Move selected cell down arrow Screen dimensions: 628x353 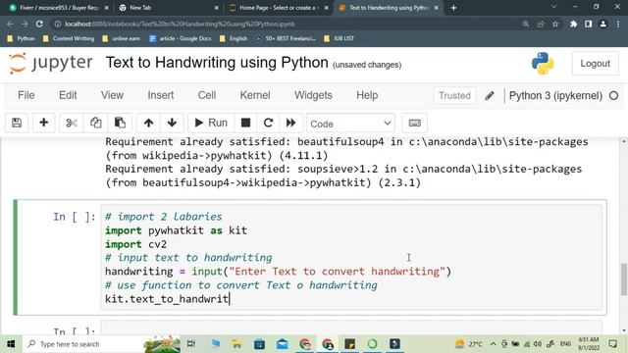tap(172, 123)
